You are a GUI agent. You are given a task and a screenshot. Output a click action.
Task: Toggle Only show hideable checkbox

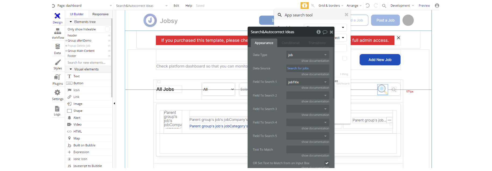point(107,29)
